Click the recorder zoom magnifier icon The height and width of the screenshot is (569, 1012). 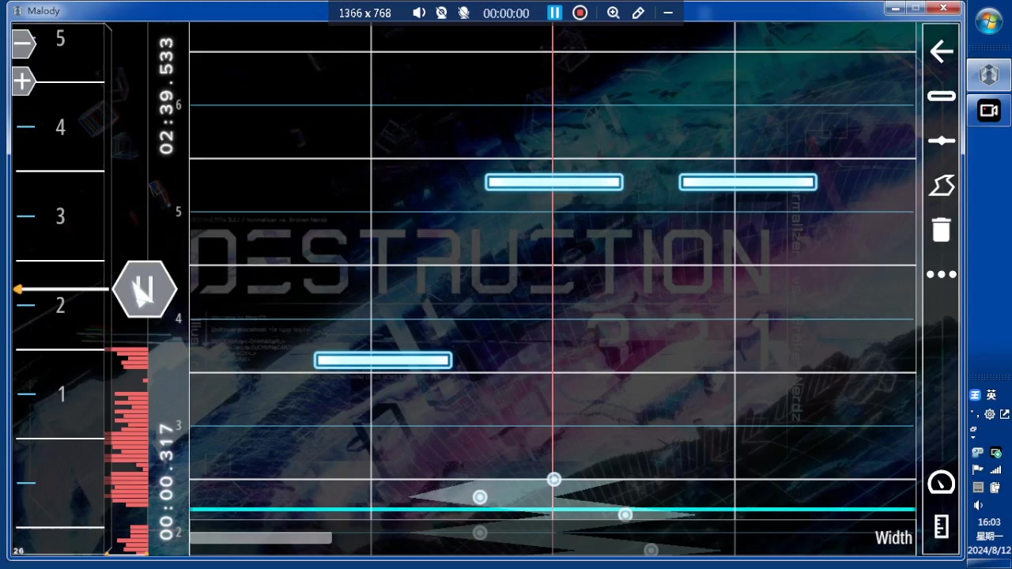tap(613, 13)
